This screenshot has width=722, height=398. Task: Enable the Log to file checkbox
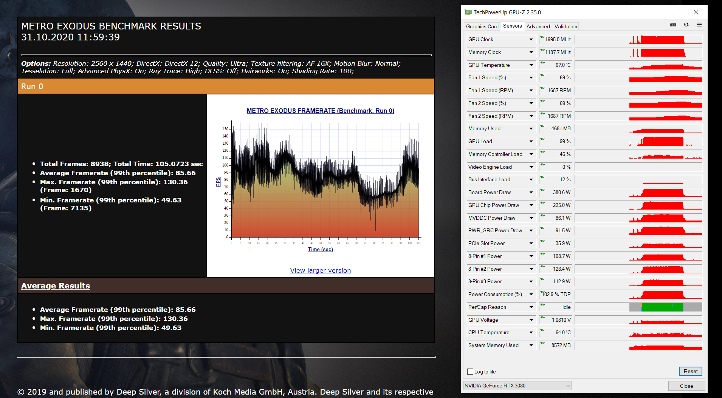click(470, 372)
